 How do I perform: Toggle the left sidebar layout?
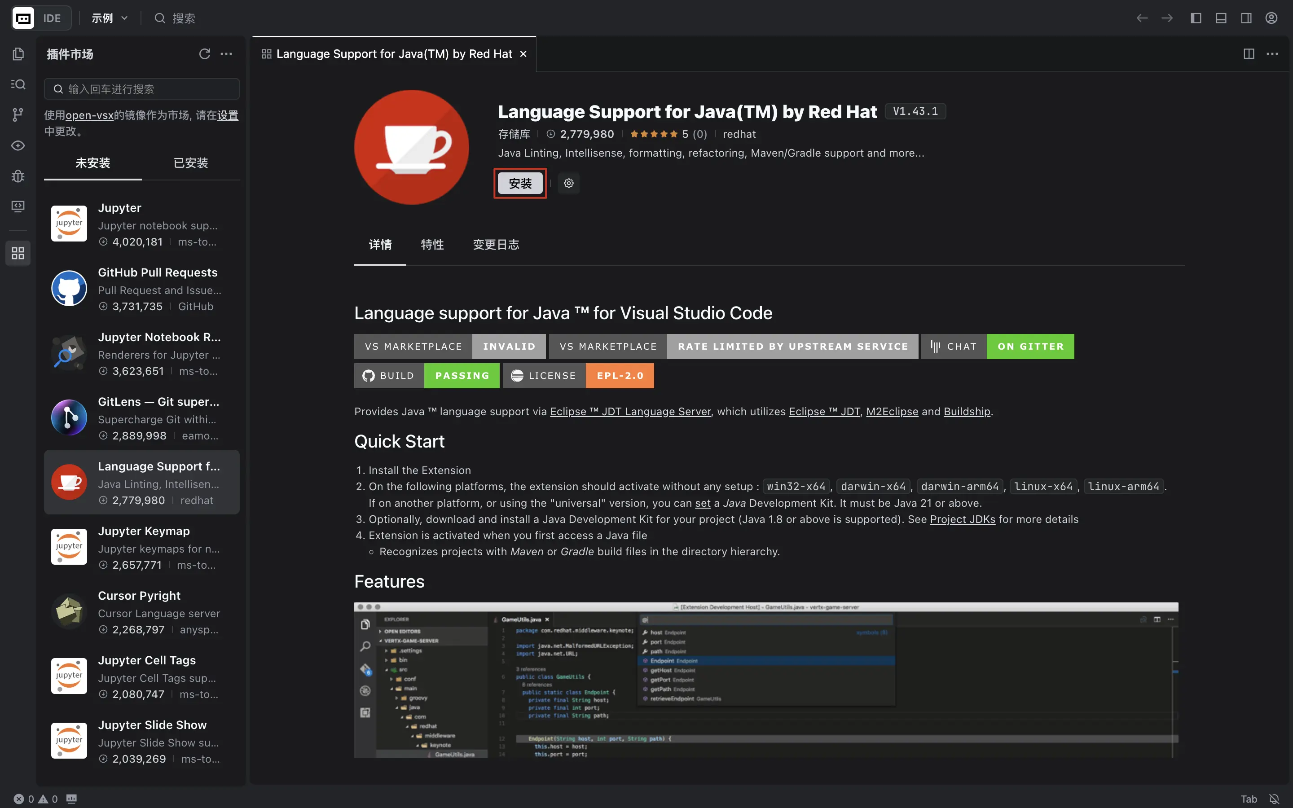(x=1196, y=18)
